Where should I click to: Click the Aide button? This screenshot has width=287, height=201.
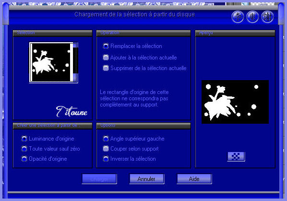click(194, 179)
